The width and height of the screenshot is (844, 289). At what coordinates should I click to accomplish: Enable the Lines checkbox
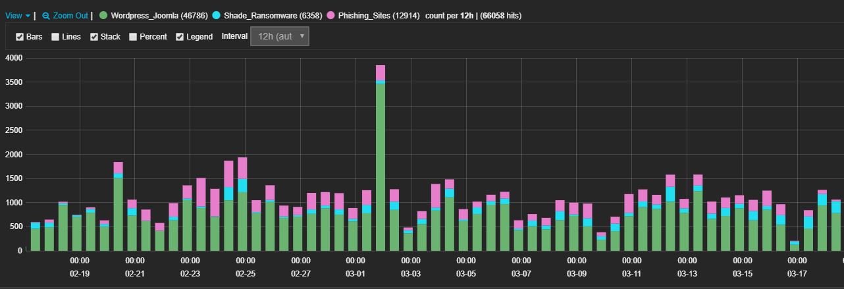click(x=55, y=37)
